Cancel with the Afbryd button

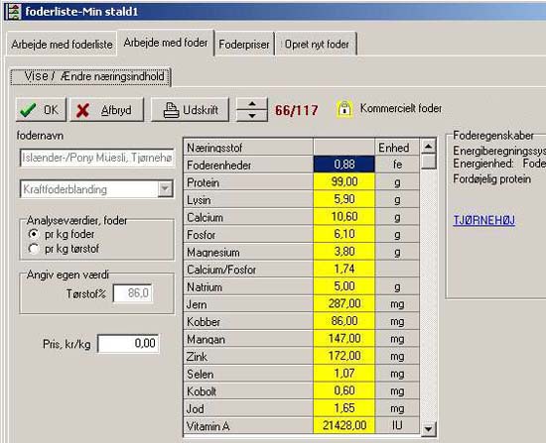[x=107, y=110]
